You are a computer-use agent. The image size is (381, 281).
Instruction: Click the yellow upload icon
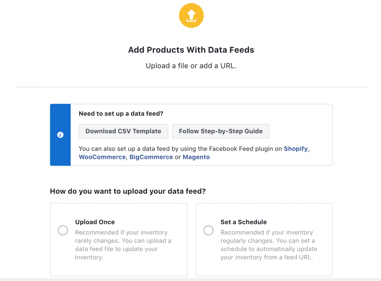click(x=191, y=15)
